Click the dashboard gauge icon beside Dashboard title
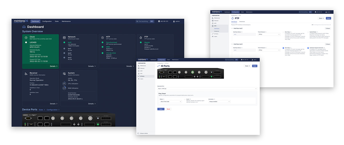344x145 pixels. pyautogui.click(x=24, y=27)
